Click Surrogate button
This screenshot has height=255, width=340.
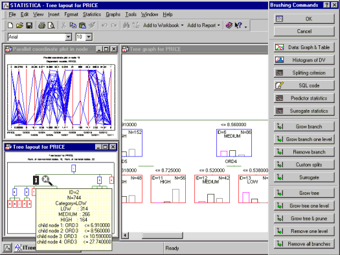click(x=304, y=177)
